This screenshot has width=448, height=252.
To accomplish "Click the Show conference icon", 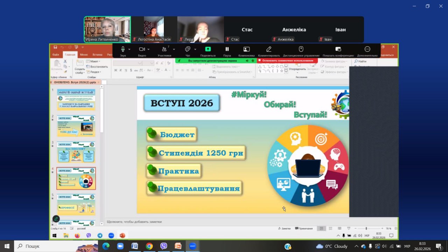I will click(x=338, y=49).
